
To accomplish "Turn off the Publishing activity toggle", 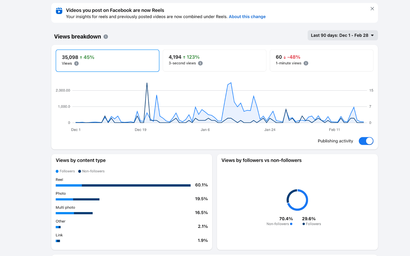I will point(366,141).
